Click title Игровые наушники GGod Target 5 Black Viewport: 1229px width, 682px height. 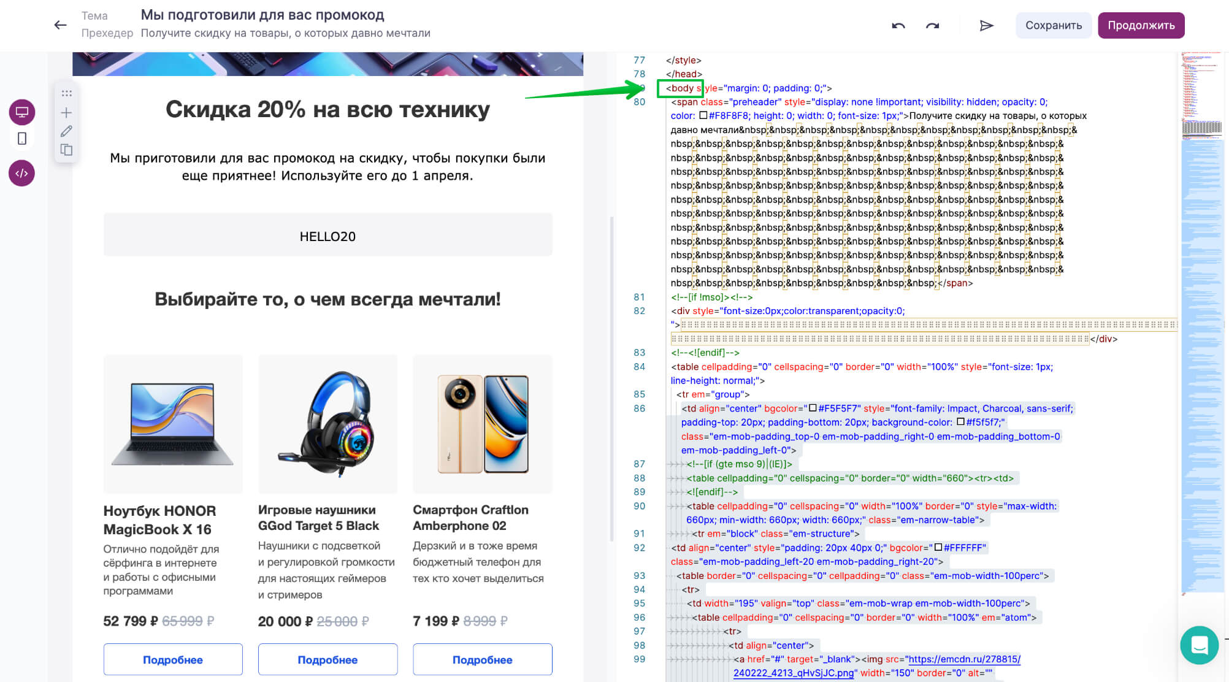click(318, 518)
